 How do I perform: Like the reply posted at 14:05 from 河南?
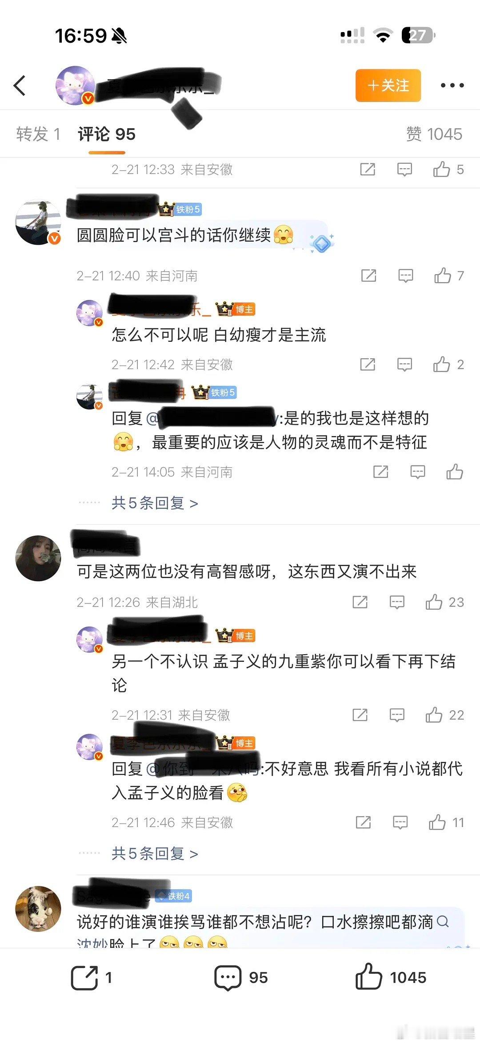(455, 472)
